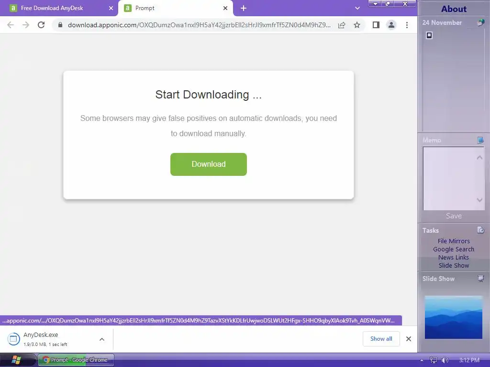Close the downloads bar

click(409, 339)
